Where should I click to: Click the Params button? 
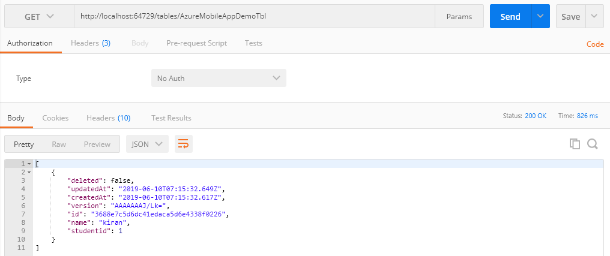[459, 17]
